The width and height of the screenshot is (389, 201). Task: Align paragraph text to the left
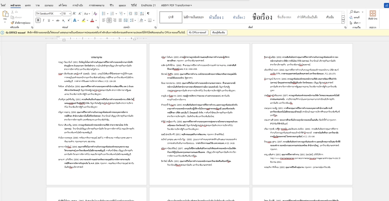(104, 20)
